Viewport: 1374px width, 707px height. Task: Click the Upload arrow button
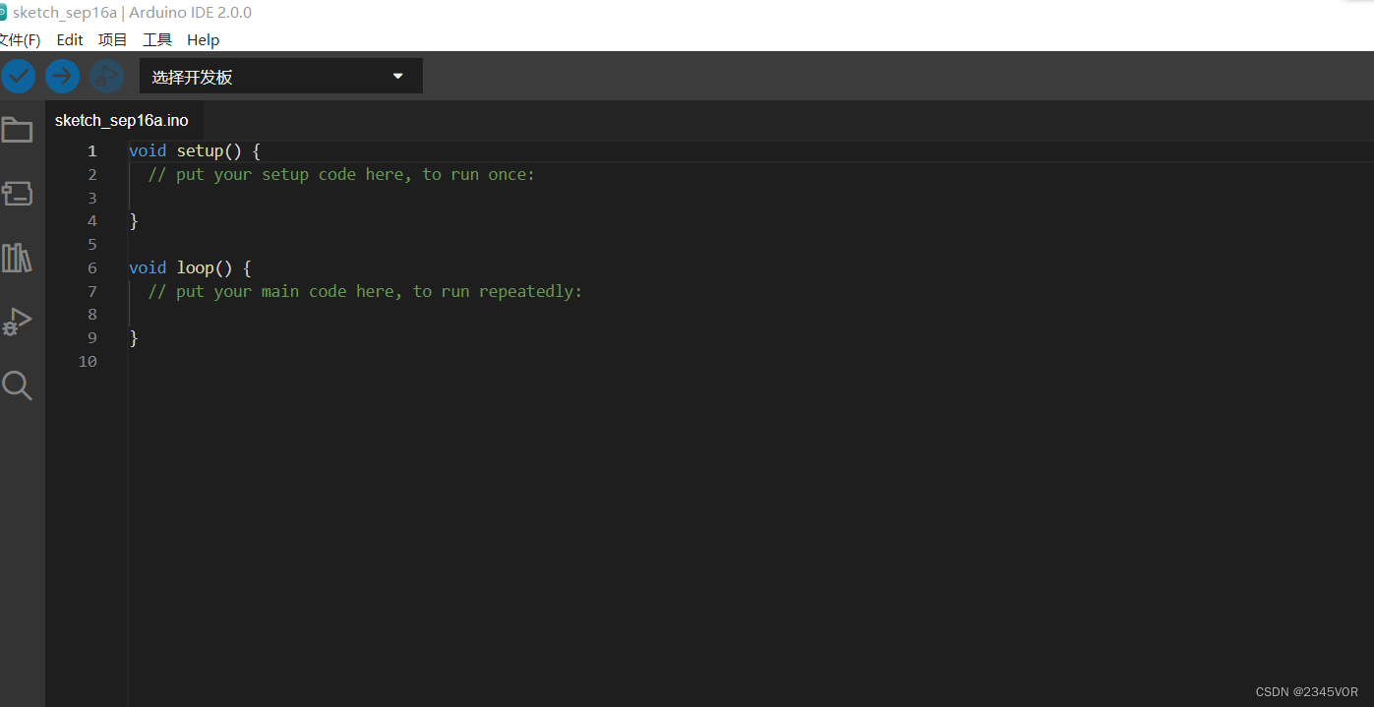(x=62, y=76)
